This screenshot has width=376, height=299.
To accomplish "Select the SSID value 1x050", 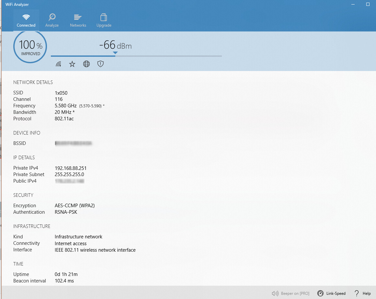I will pos(61,93).
